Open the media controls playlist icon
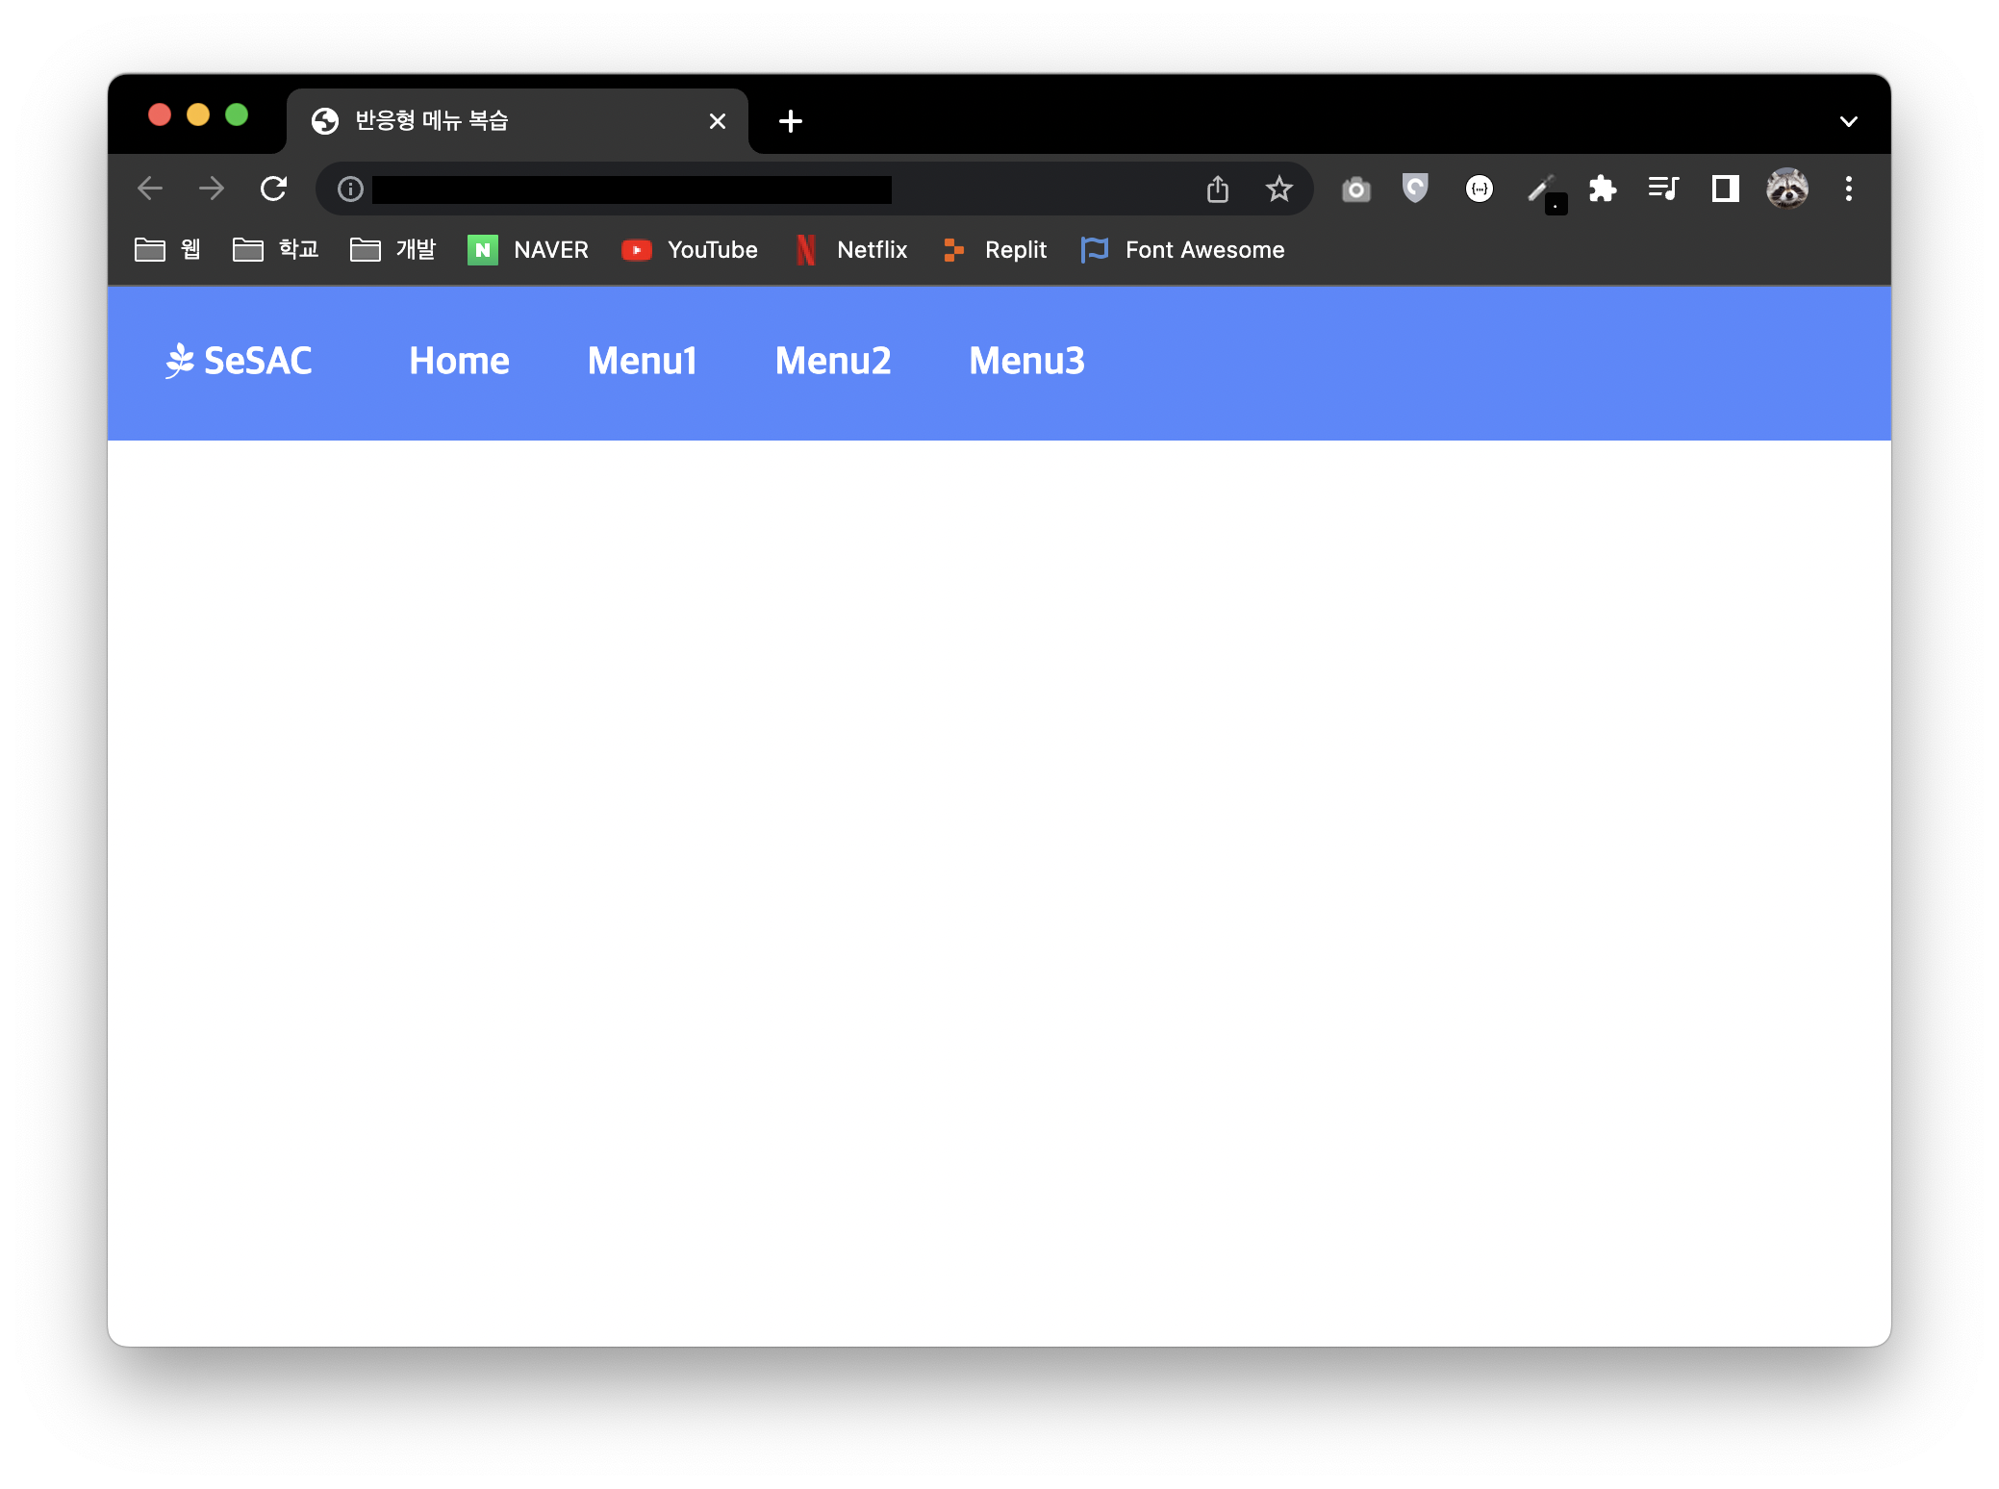Viewport: 1999px width, 1489px height. coord(1663,189)
